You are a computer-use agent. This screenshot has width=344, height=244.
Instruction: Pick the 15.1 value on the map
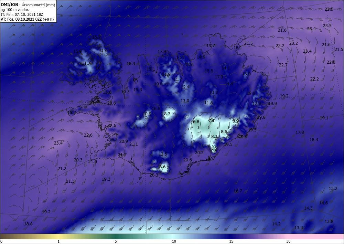click(151, 69)
